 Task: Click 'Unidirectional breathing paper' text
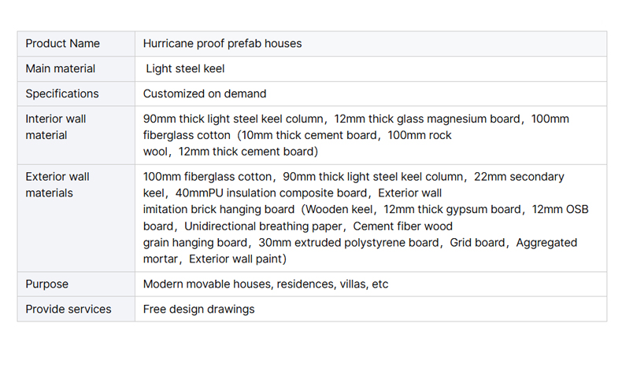pos(263,226)
